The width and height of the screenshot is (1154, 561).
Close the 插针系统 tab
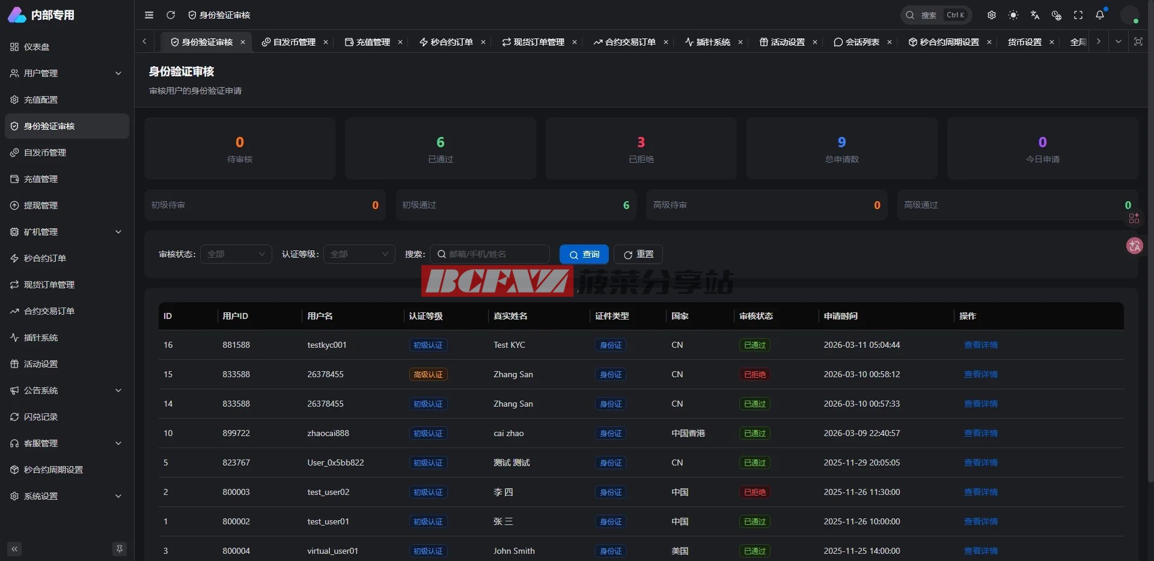(x=740, y=42)
